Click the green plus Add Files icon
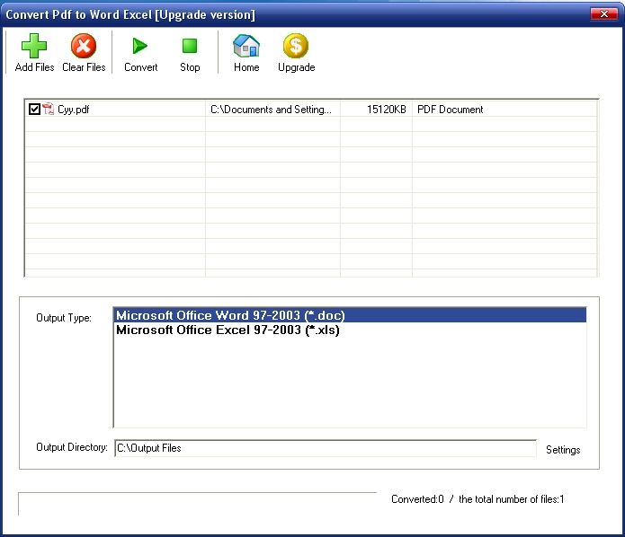Viewport: 625px width, 537px height. pos(34,47)
